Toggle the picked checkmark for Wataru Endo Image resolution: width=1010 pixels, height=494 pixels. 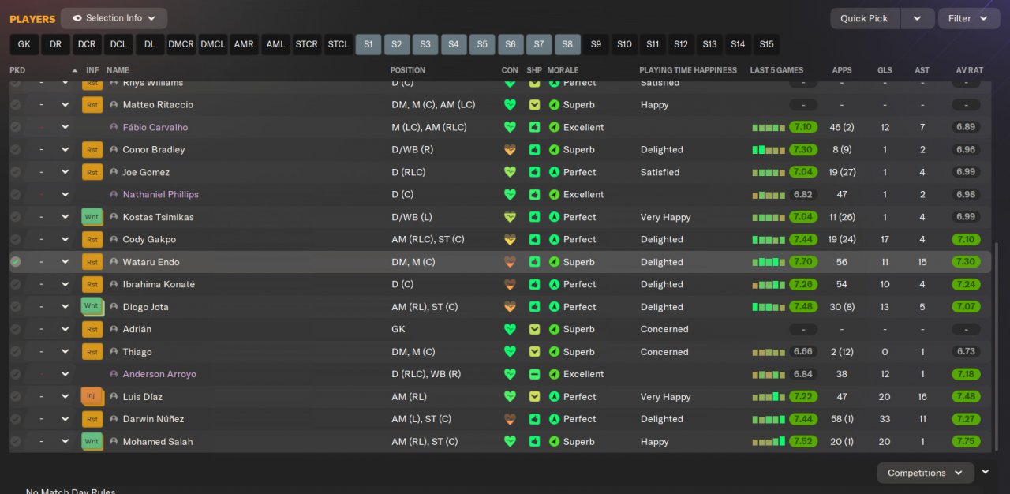[x=16, y=262]
